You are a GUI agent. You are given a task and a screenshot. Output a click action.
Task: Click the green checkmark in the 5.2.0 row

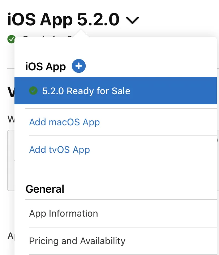point(33,91)
